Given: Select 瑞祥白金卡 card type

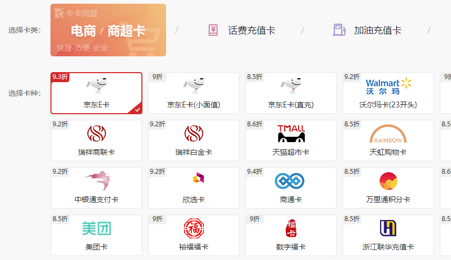Looking at the screenshot, I should [193, 141].
